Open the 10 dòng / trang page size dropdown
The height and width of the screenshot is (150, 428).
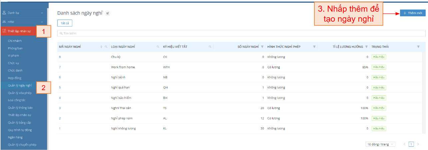[381, 144]
